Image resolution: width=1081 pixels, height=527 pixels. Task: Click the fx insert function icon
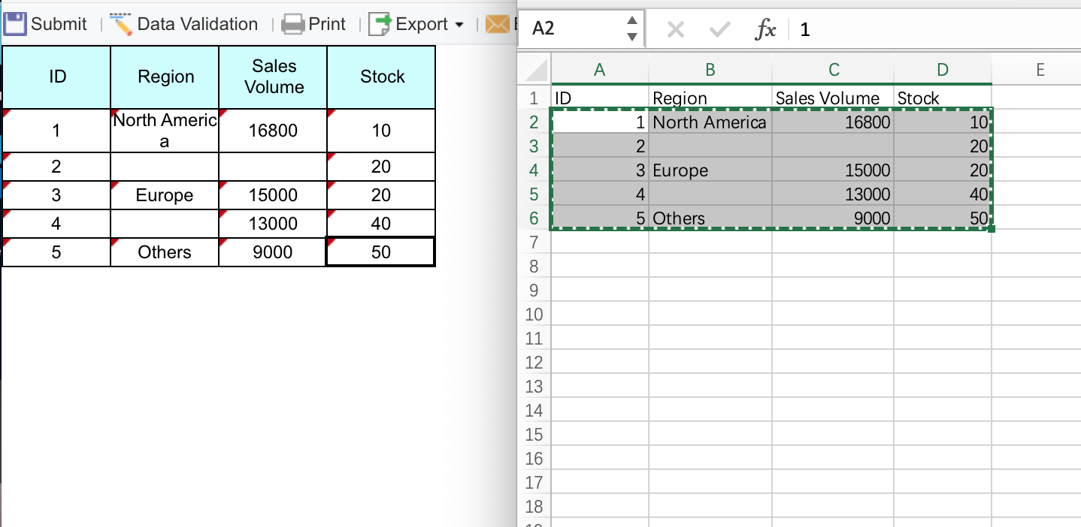[765, 29]
